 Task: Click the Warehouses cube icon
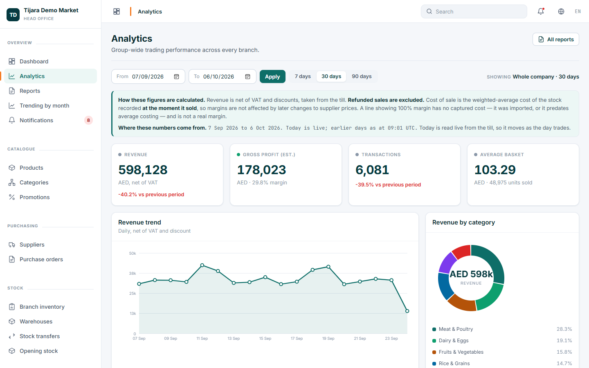[12, 321]
